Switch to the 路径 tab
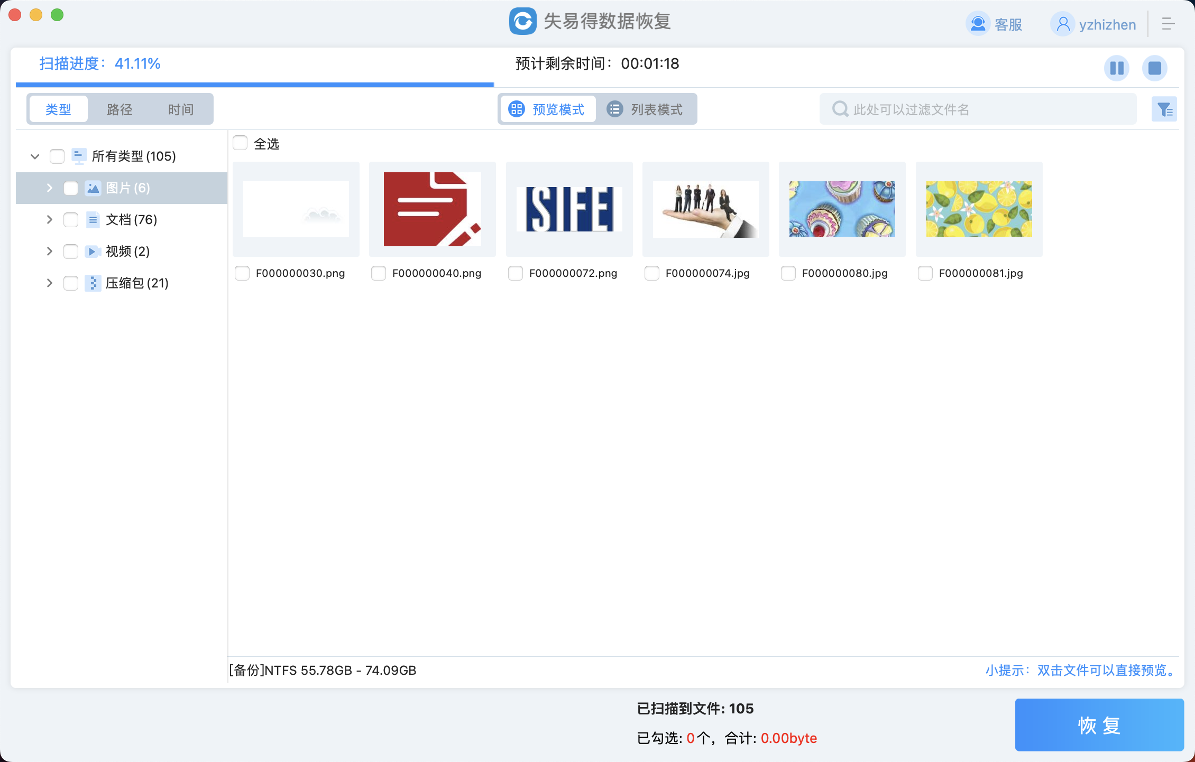Screen dimensions: 1195x762 (119, 109)
